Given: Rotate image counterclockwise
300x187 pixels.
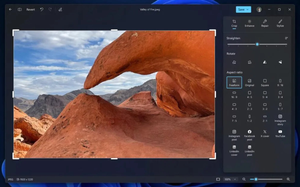Looking at the screenshot, I should click(234, 62).
